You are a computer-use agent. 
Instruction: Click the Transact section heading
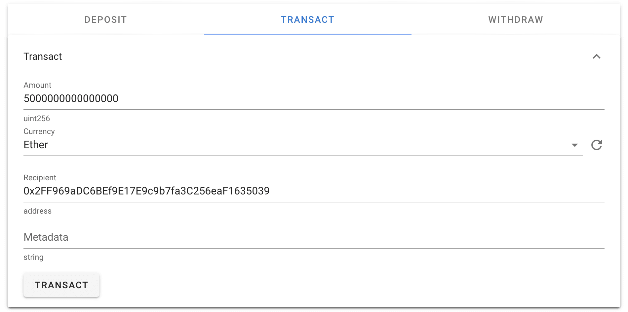coord(43,56)
